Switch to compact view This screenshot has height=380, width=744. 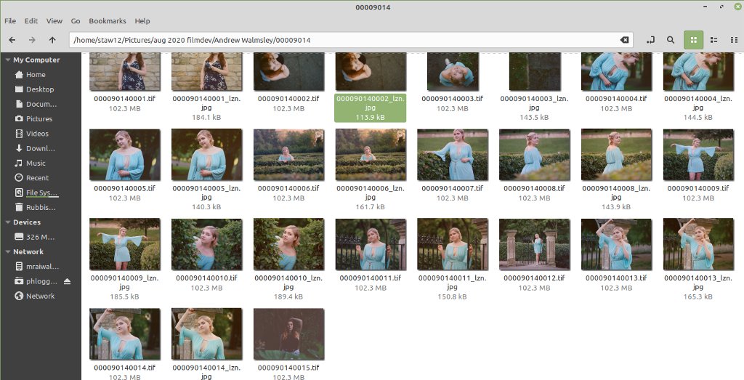(x=734, y=40)
